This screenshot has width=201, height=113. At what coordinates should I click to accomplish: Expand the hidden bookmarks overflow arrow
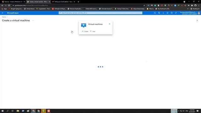188,9
